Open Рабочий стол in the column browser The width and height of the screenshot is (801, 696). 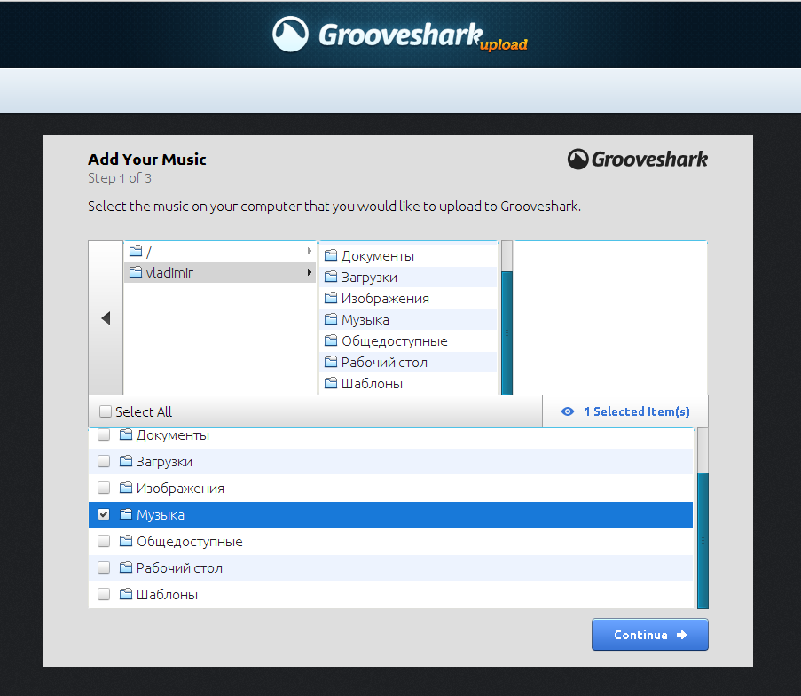(408, 362)
